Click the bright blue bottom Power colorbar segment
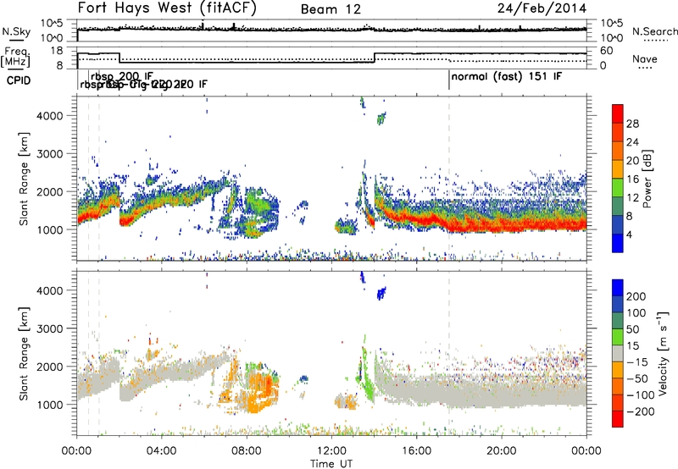Image resolution: width=678 pixels, height=469 pixels. tap(618, 244)
